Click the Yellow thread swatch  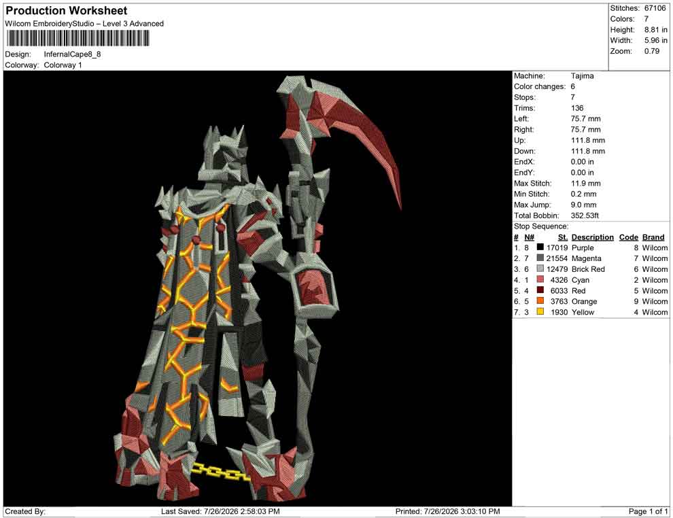(540, 311)
